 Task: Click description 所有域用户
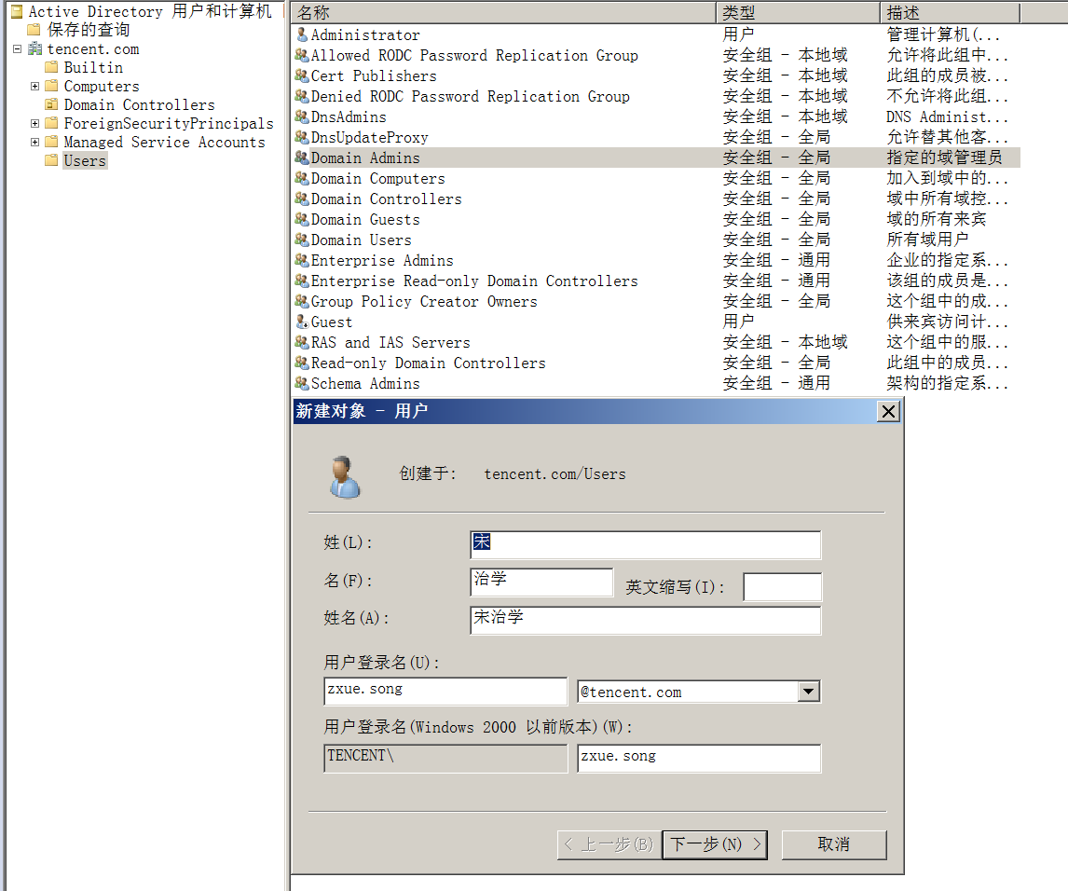tap(927, 240)
